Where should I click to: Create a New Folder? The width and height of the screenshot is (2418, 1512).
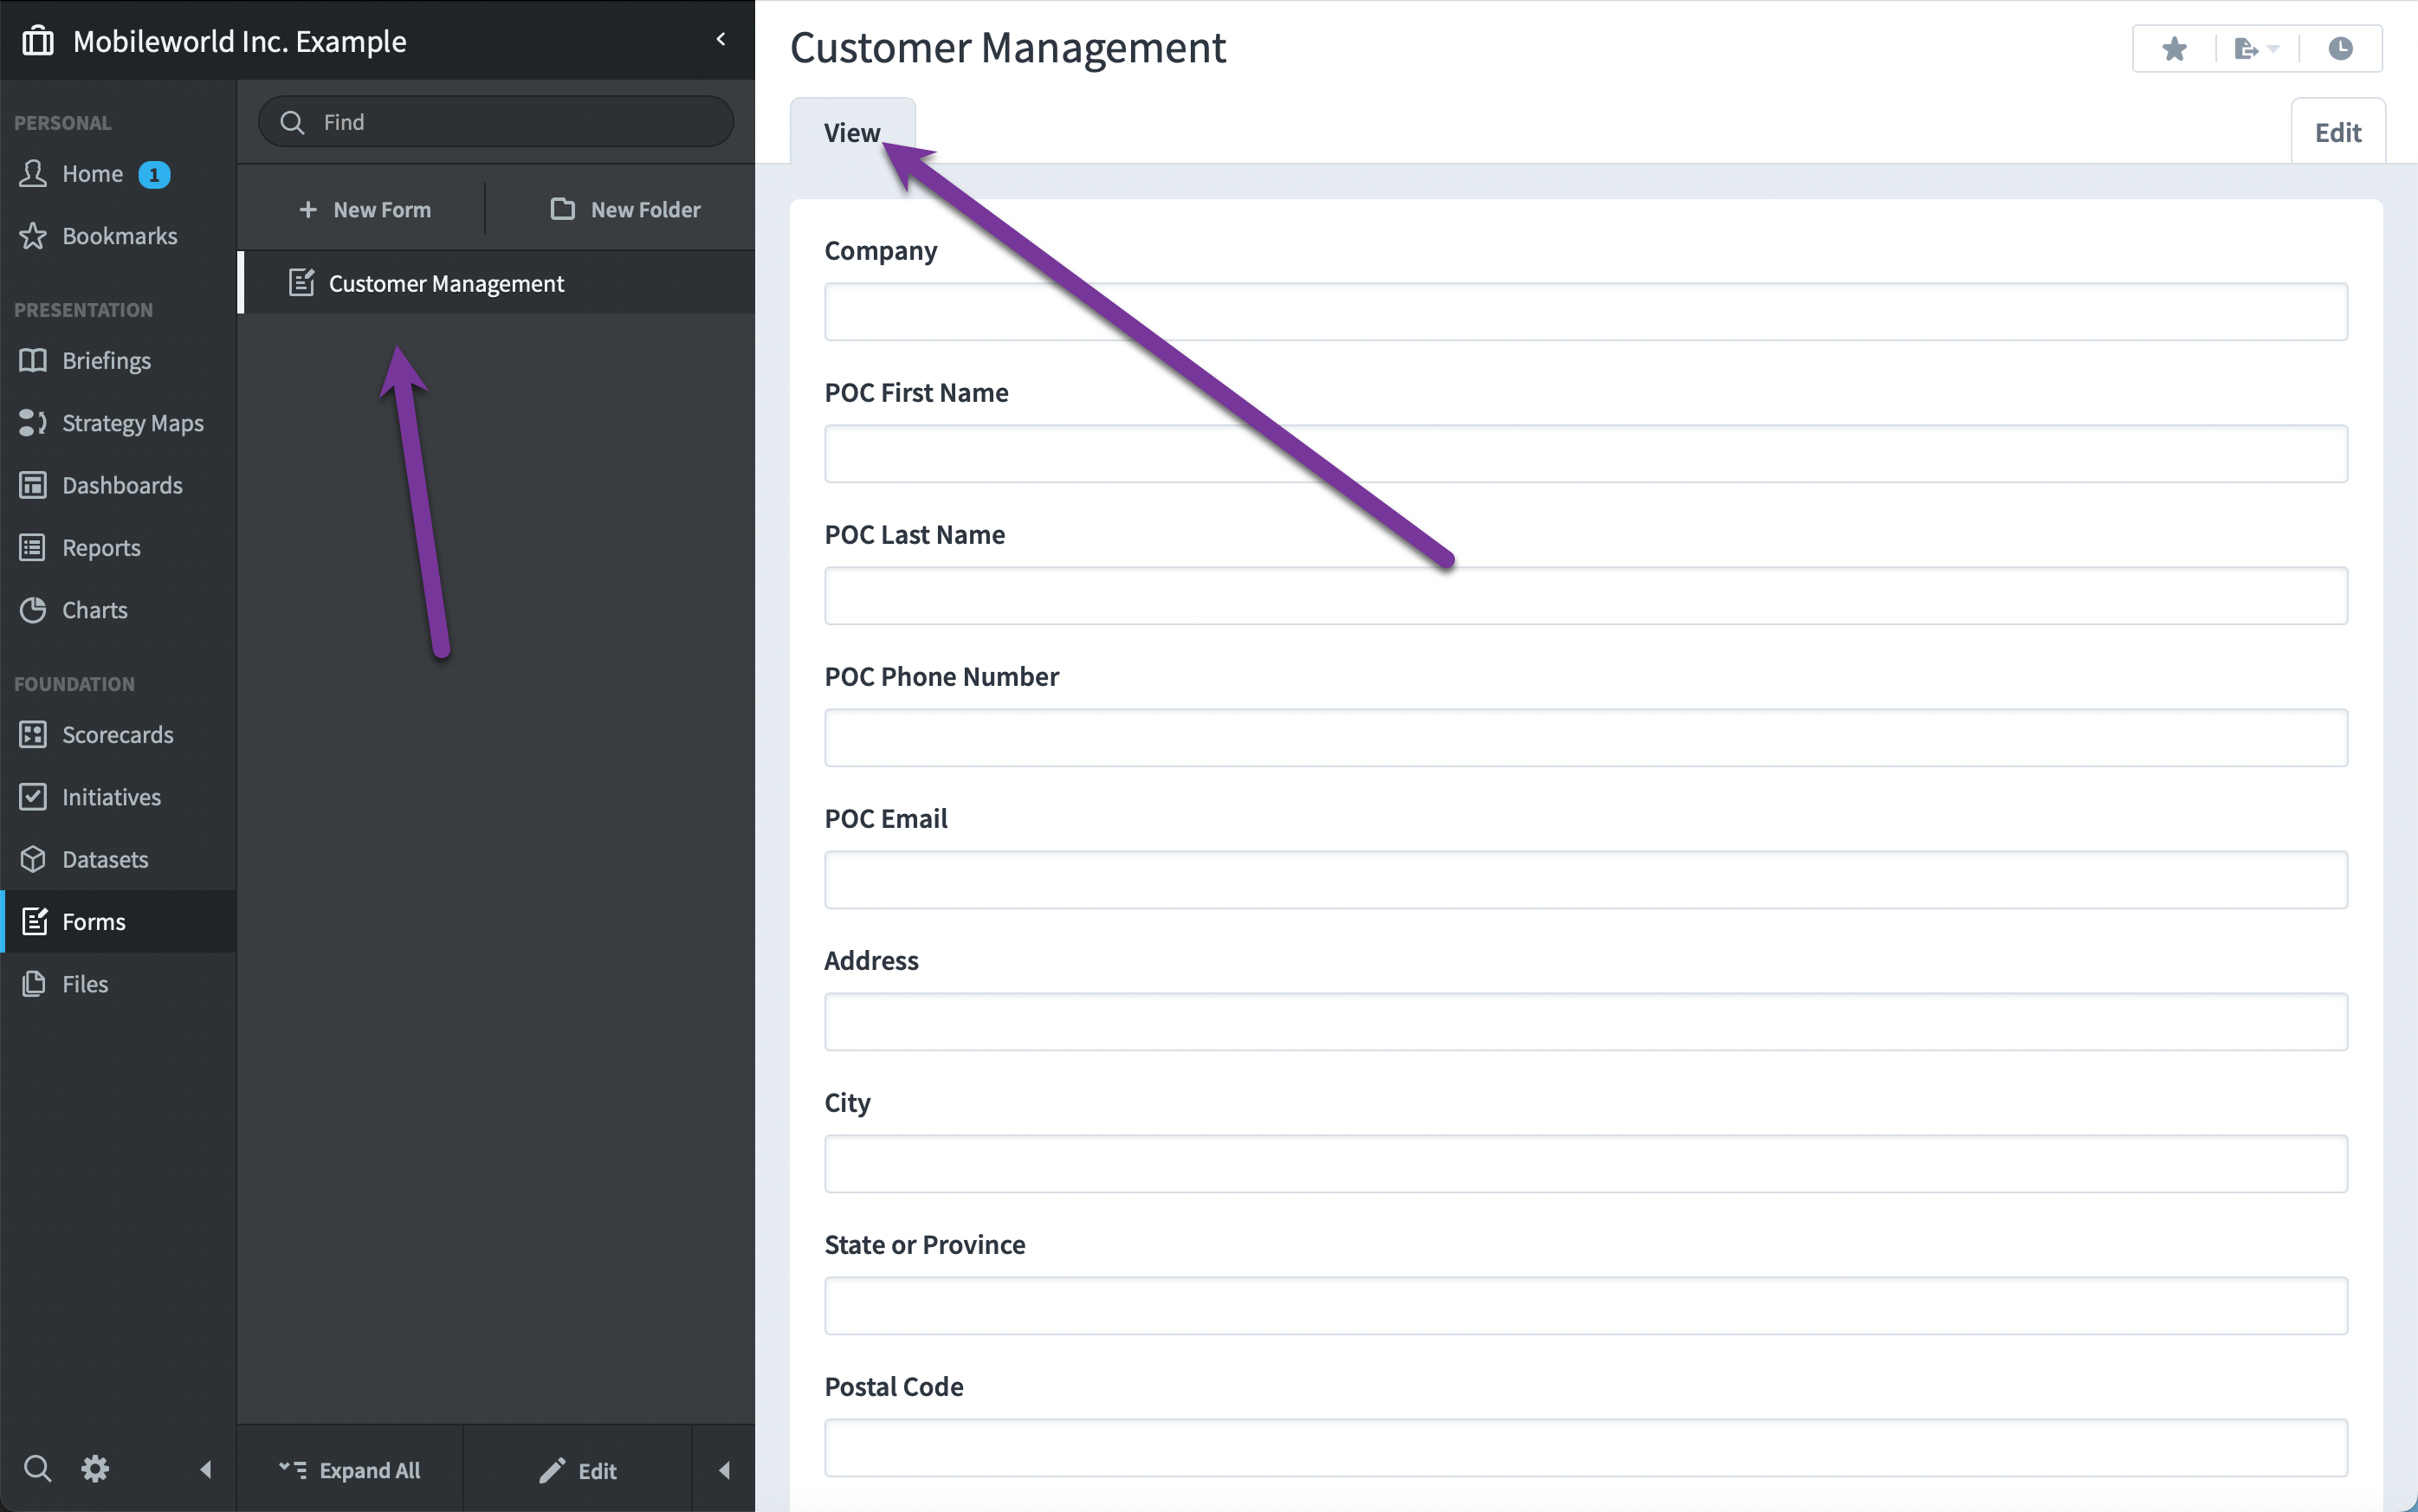tap(625, 209)
